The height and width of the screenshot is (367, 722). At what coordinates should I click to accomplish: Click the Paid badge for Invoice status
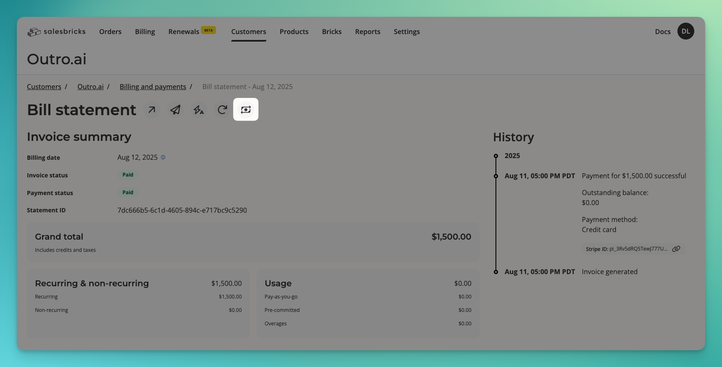click(128, 175)
